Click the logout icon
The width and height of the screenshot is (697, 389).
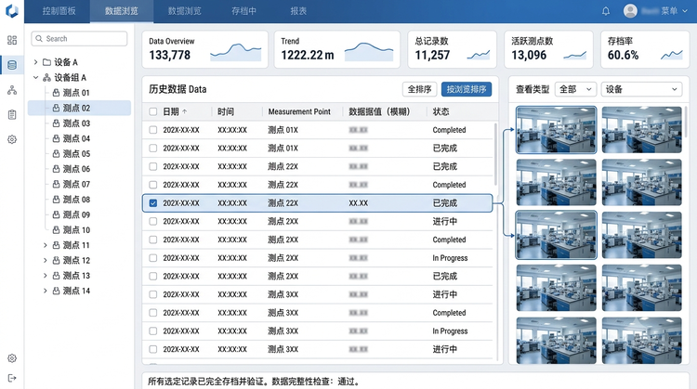point(12,378)
